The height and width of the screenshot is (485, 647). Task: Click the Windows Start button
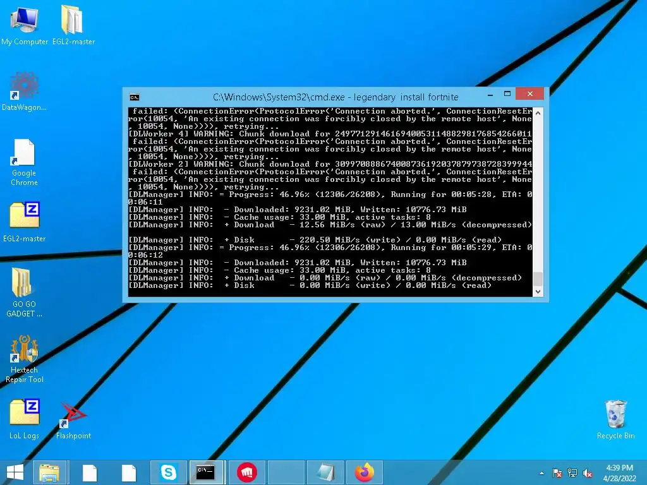pyautogui.click(x=15, y=472)
